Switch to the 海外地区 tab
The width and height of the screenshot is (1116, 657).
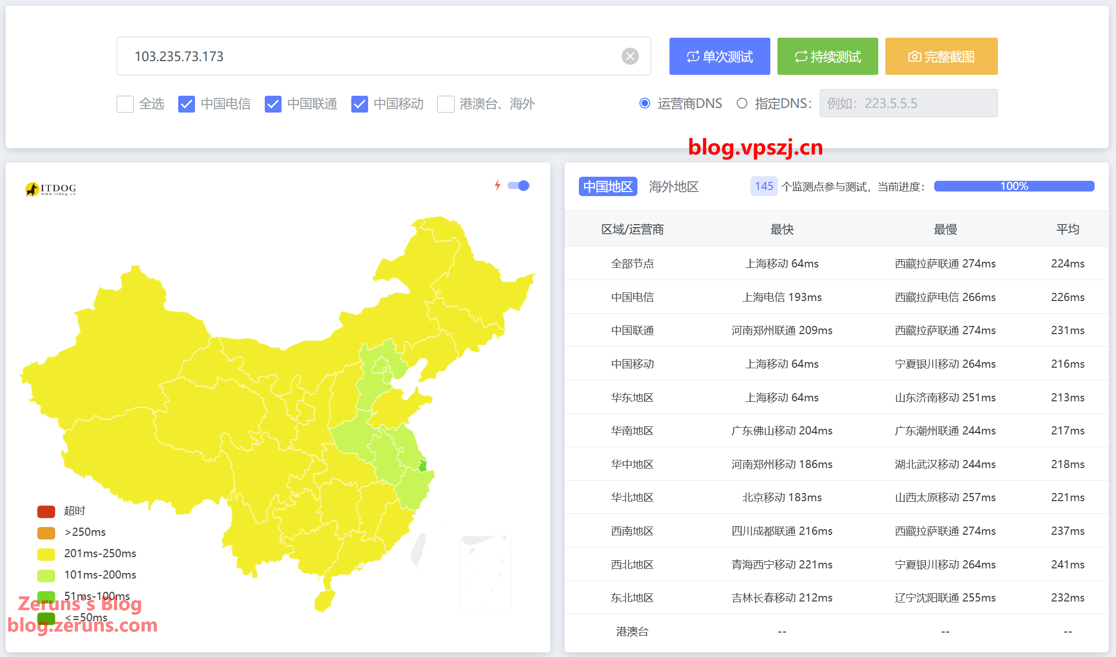(673, 186)
